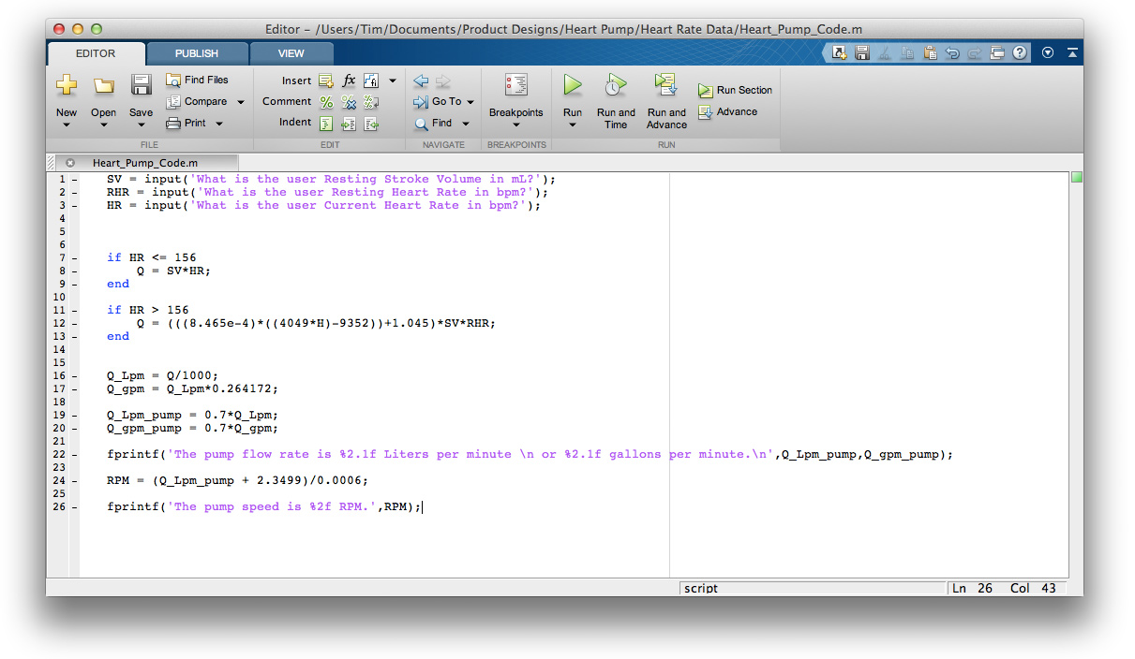Close the Heart_Pump_Code.m tab
The width and height of the screenshot is (1135, 659).
[x=70, y=162]
